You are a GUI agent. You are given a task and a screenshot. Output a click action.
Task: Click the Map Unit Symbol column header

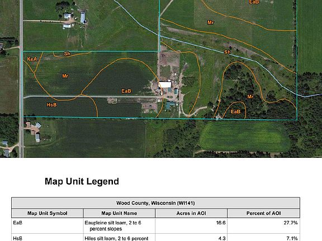pos(48,213)
